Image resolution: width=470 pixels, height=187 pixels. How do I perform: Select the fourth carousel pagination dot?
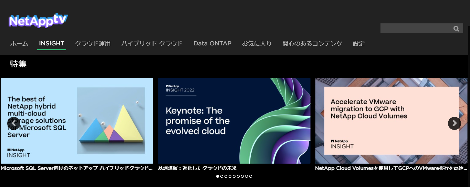point(230,176)
